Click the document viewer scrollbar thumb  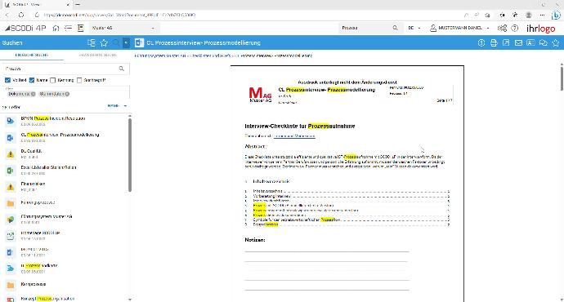pyautogui.click(x=562, y=78)
